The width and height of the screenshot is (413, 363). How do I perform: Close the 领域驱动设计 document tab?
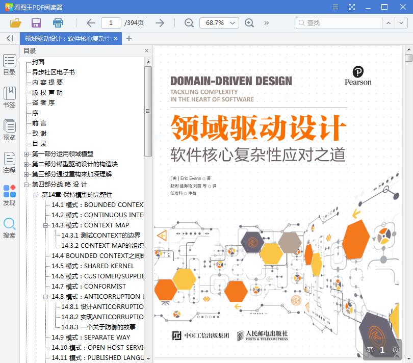coord(115,38)
